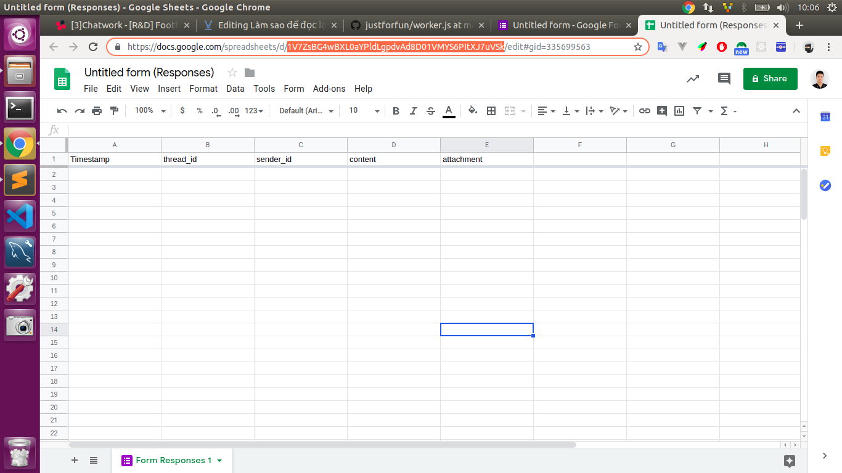Image resolution: width=842 pixels, height=473 pixels.
Task: Open the Form Responses 1 sheet tab menu arrow
Action: point(219,461)
